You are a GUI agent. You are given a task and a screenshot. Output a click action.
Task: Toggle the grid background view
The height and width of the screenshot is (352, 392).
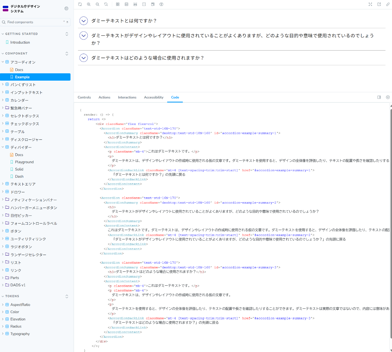118,4
